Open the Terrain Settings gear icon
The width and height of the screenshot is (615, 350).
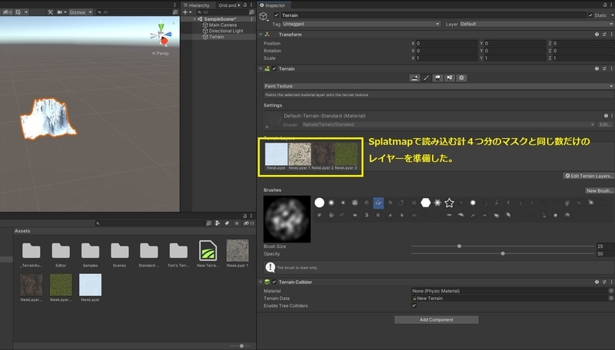coord(462,78)
